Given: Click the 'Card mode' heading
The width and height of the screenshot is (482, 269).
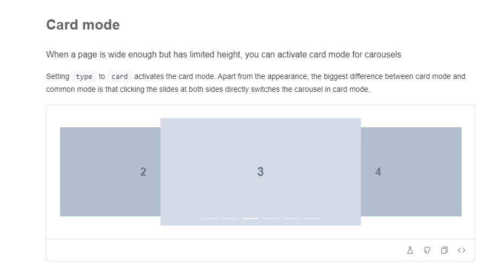Looking at the screenshot, I should point(83,25).
